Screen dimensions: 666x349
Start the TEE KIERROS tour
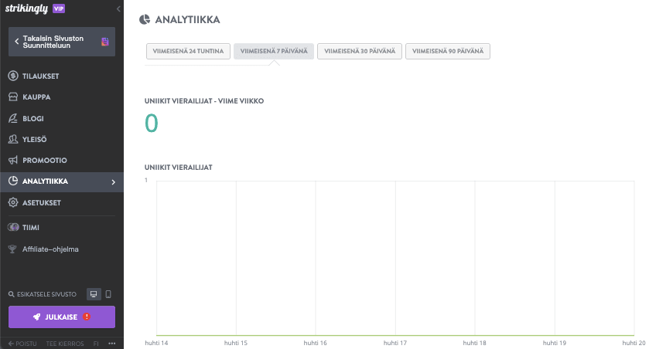pyautogui.click(x=65, y=344)
